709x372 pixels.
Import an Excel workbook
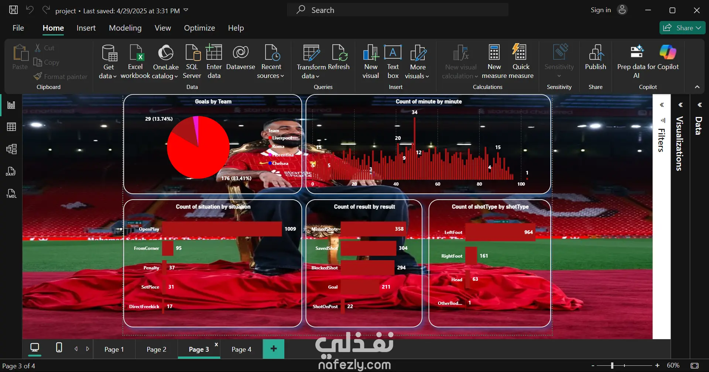(x=135, y=62)
